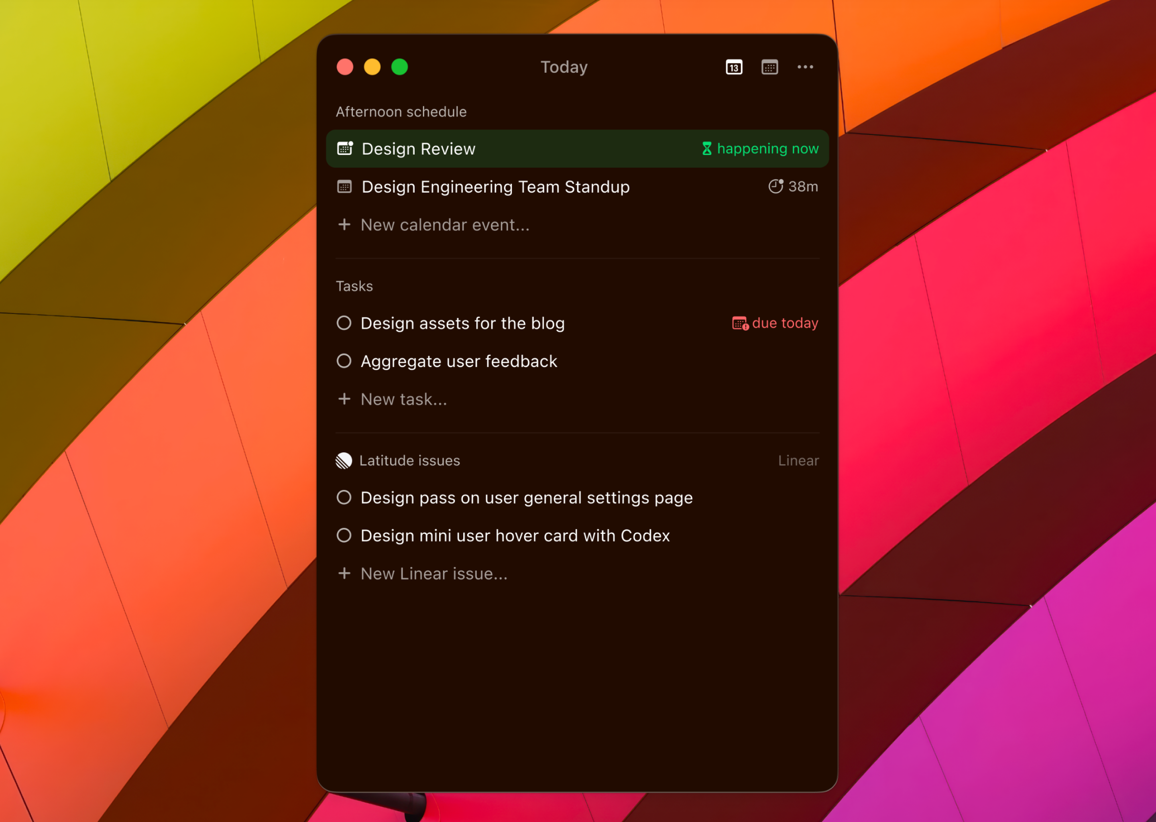Maximize the window with the green button
This screenshot has width=1156, height=822.
click(x=399, y=67)
